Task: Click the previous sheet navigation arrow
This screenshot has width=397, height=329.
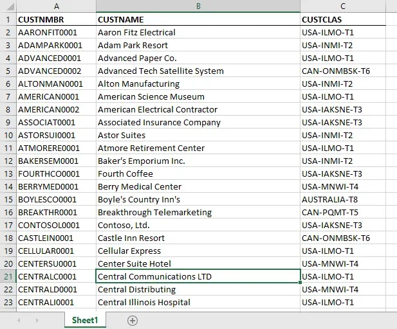Action: [x=19, y=320]
